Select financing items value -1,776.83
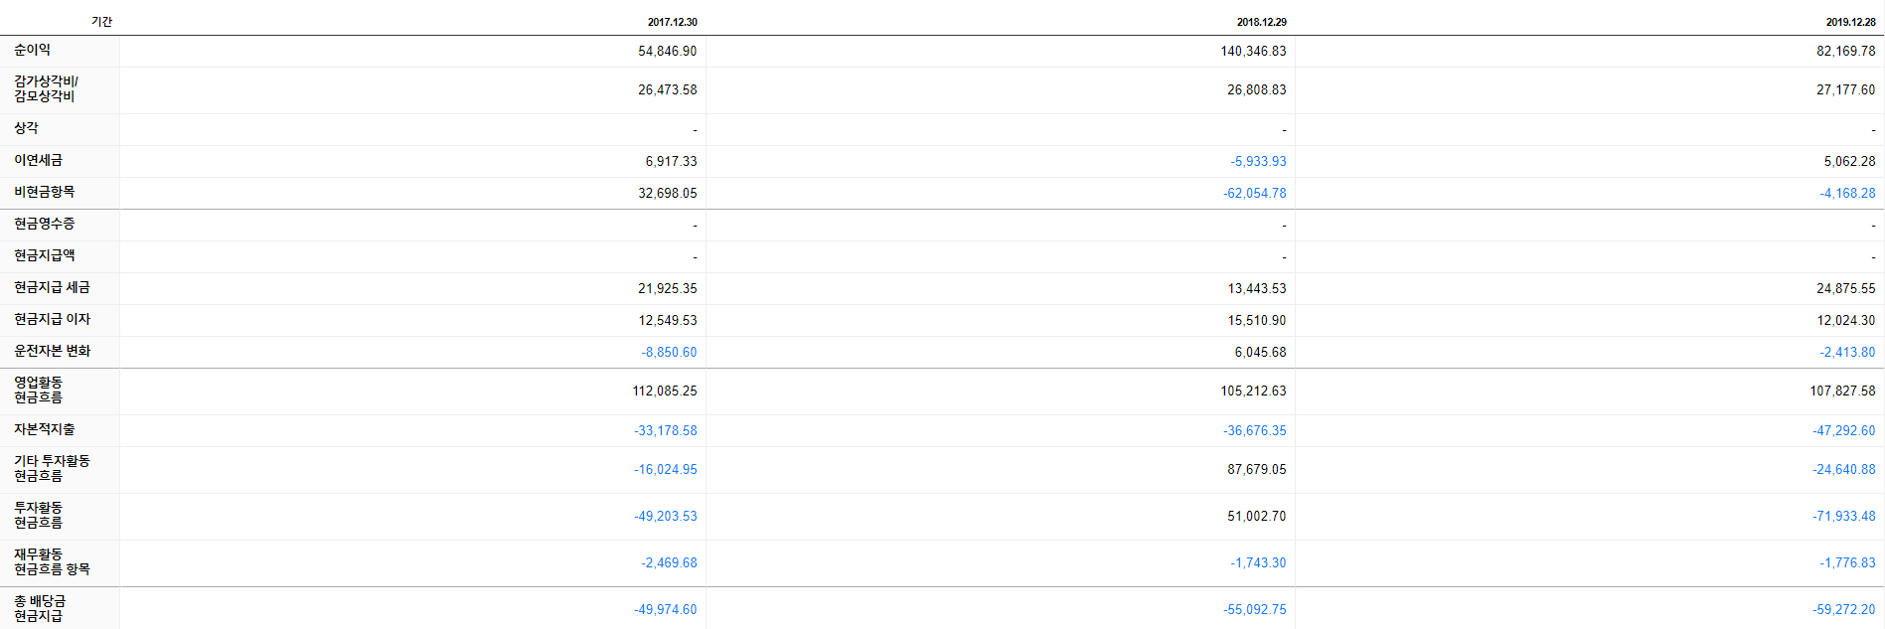This screenshot has height=629, width=1885. point(1847,562)
